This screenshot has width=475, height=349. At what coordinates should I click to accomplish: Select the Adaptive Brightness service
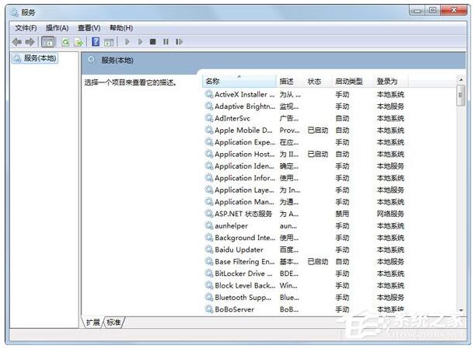(x=305, y=106)
